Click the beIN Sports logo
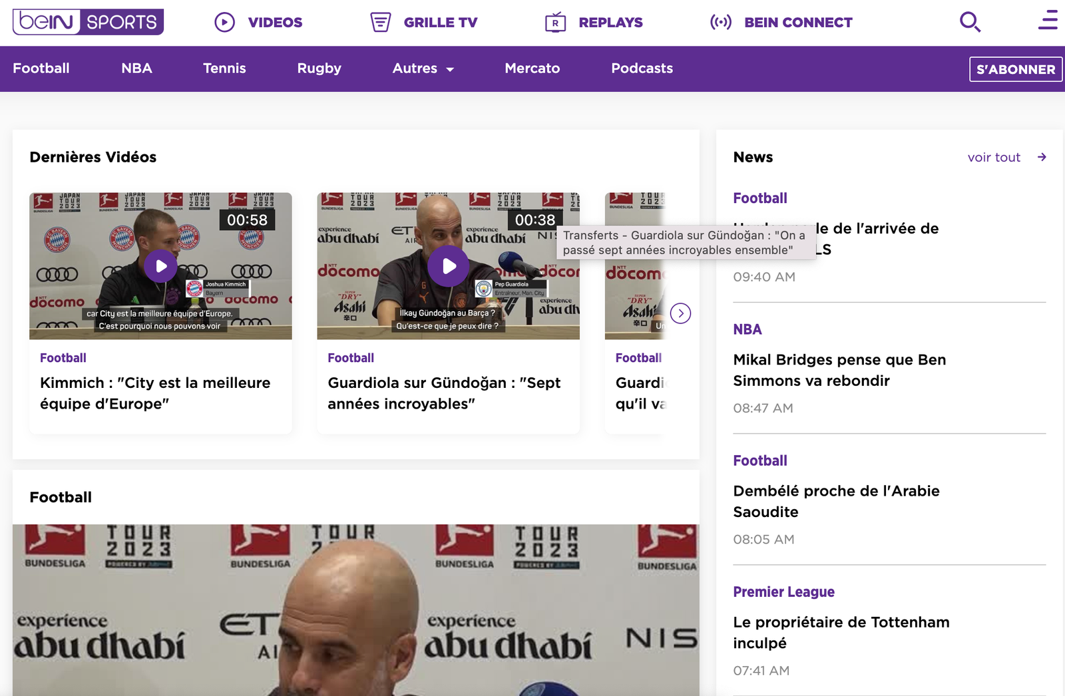This screenshot has width=1065, height=696. (87, 22)
